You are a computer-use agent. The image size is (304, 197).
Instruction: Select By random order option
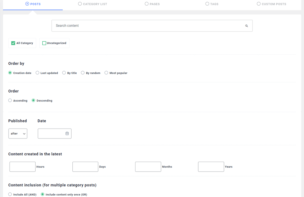point(83,73)
